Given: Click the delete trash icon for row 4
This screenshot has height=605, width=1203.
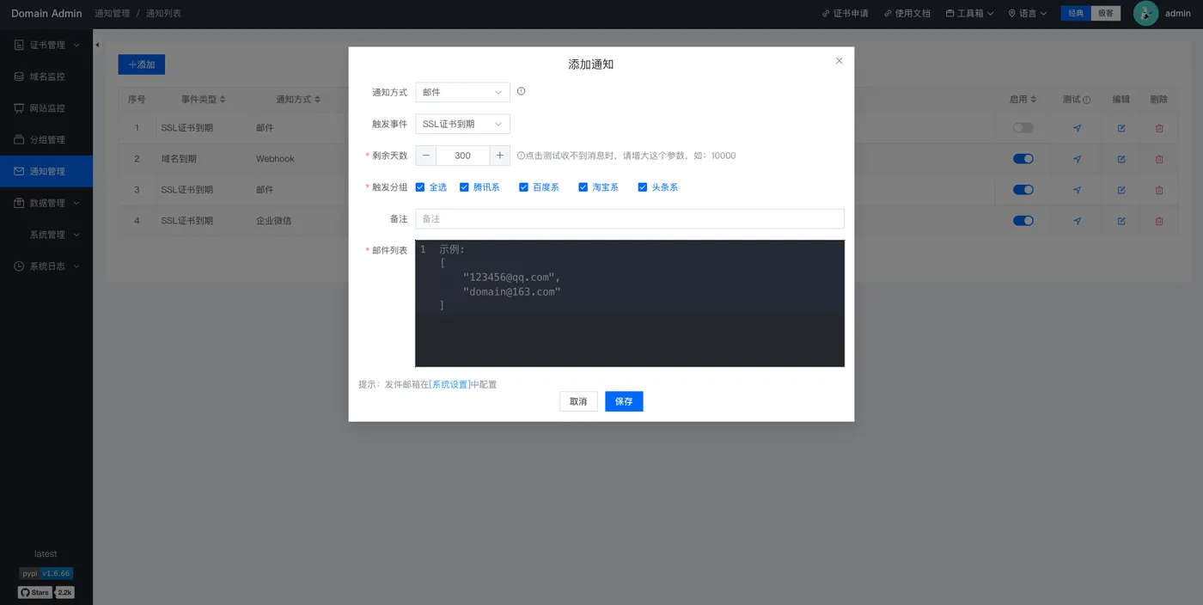Looking at the screenshot, I should click(1159, 221).
